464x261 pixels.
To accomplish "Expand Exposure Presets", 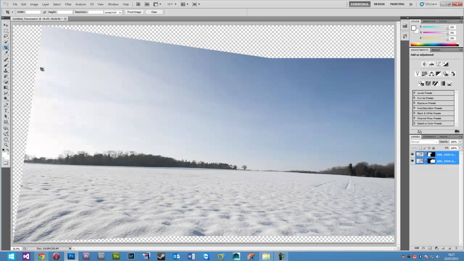I will pos(414,103).
